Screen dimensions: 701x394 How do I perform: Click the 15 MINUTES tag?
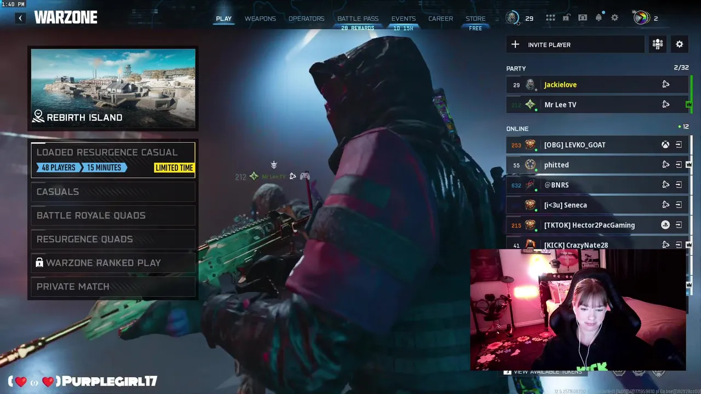(104, 167)
